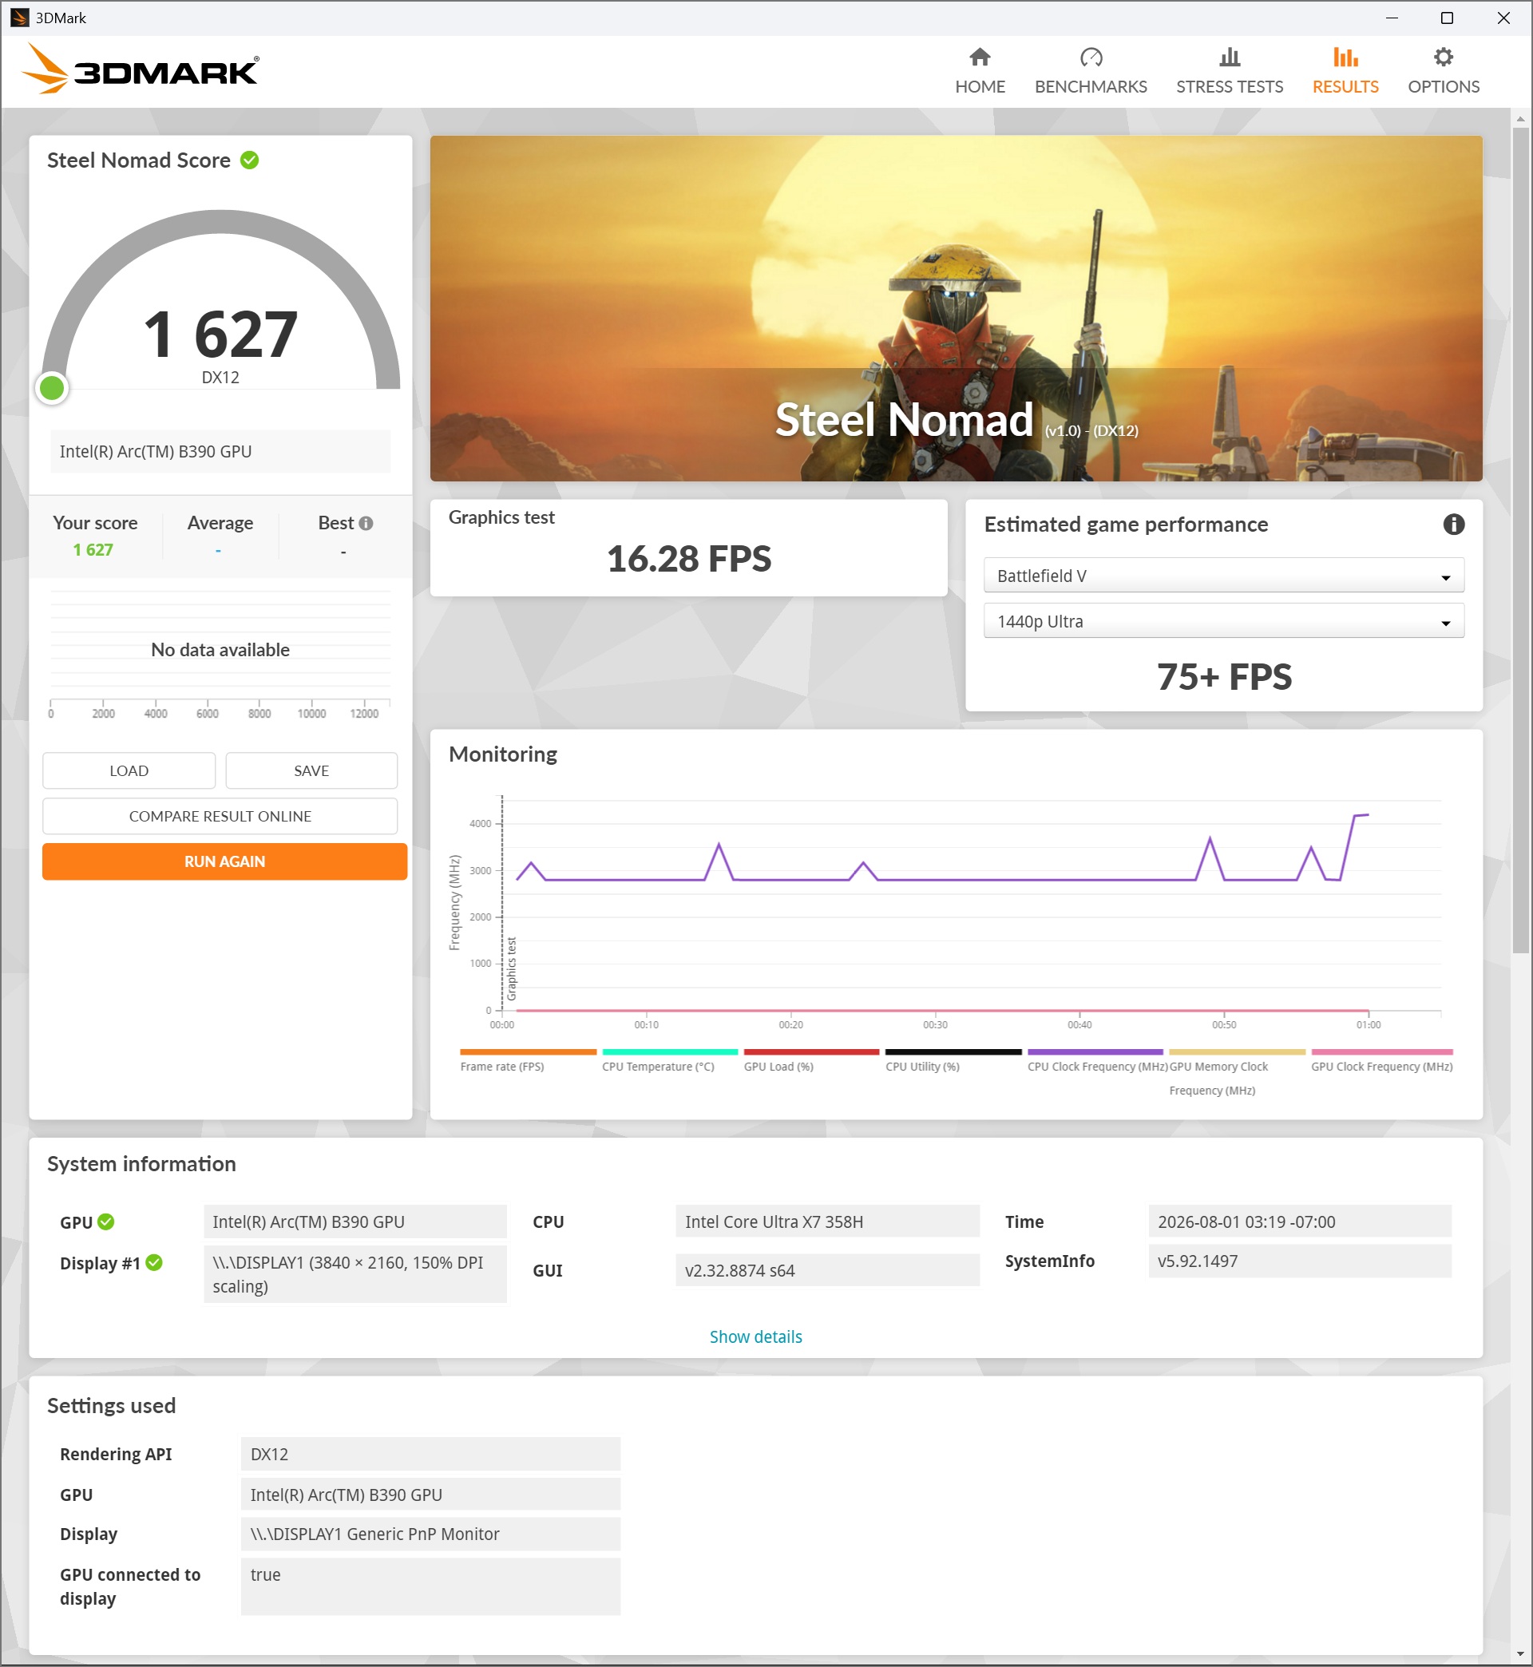Close the 3DMark window

point(1503,18)
